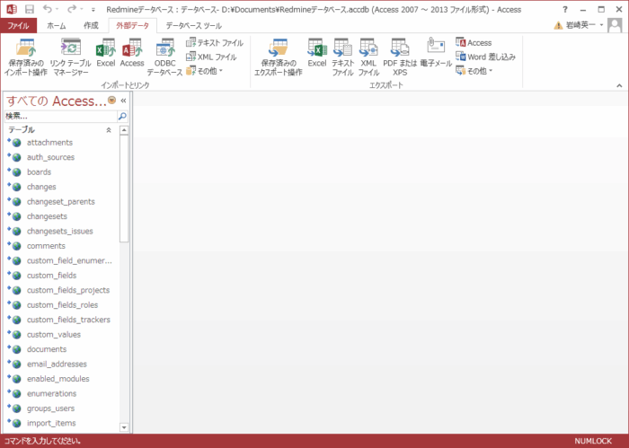629x448 pixels.
Task: Click the account warning triangle icon
Action: pos(558,26)
